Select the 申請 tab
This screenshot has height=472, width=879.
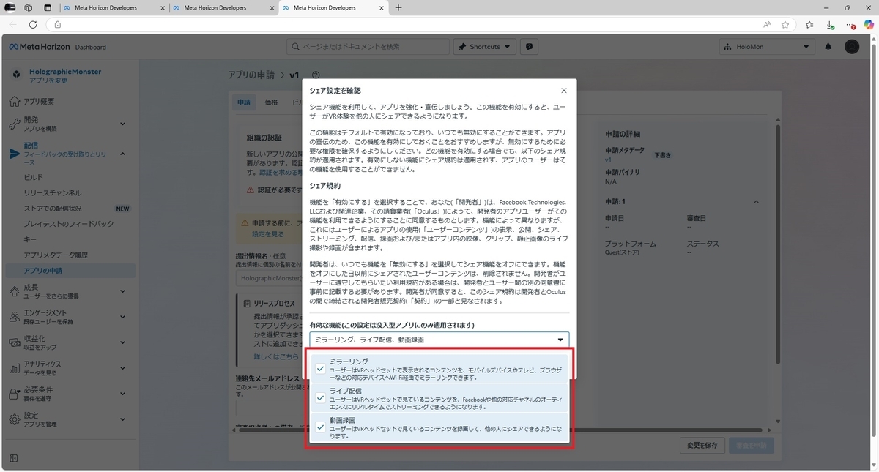pyautogui.click(x=244, y=102)
